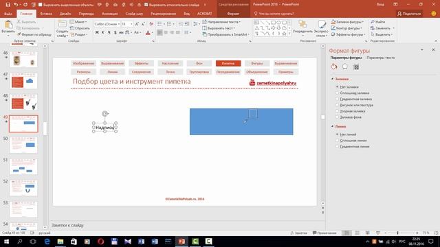Select Узорная заливка radio button
This screenshot has width=440, height=247.
point(338,111)
